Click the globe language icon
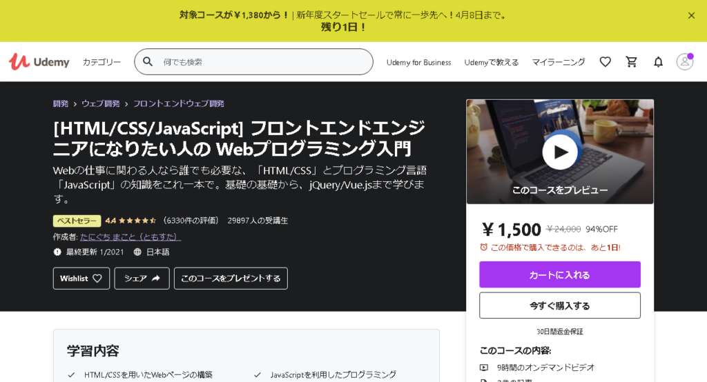 point(137,252)
